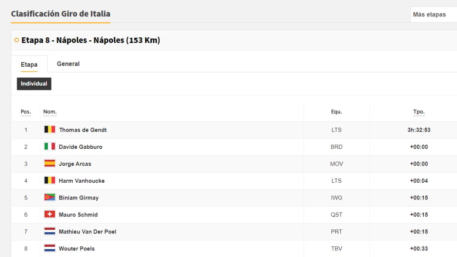Click the Tpo. column header

coord(419,112)
